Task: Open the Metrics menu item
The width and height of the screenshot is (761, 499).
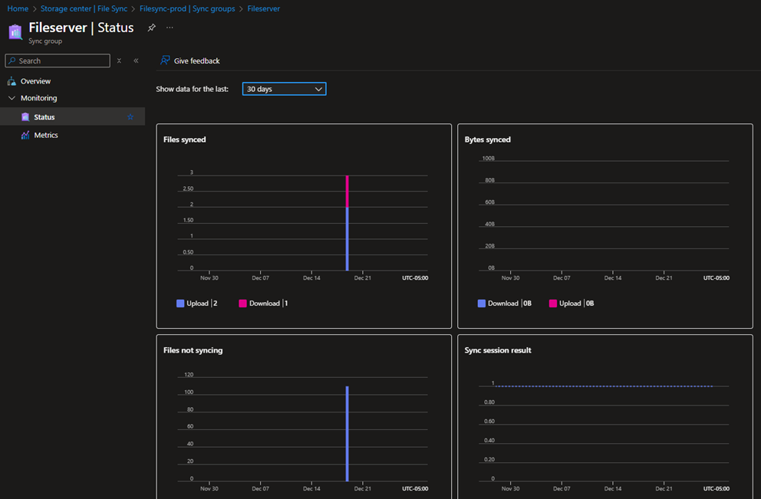Action: [46, 135]
